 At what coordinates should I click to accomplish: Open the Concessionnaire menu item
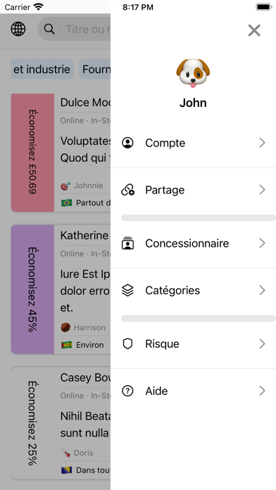pyautogui.click(x=193, y=244)
